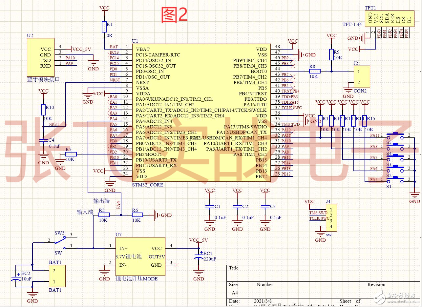This screenshot has height=307, width=422.
Task: Click the "OUT5V" pin label on U7
Action: point(157,257)
